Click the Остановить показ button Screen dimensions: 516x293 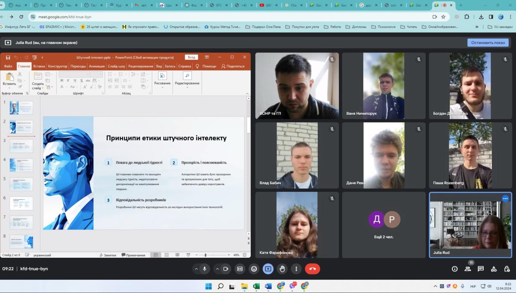click(x=488, y=43)
